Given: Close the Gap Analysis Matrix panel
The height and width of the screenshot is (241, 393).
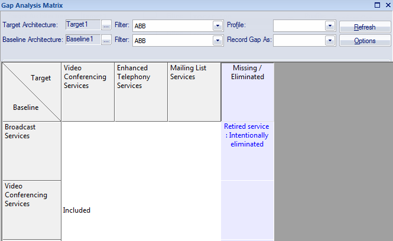Looking at the screenshot, I should pyautogui.click(x=387, y=5).
